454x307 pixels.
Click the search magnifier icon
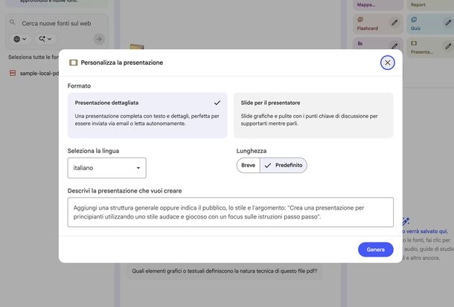[13, 23]
